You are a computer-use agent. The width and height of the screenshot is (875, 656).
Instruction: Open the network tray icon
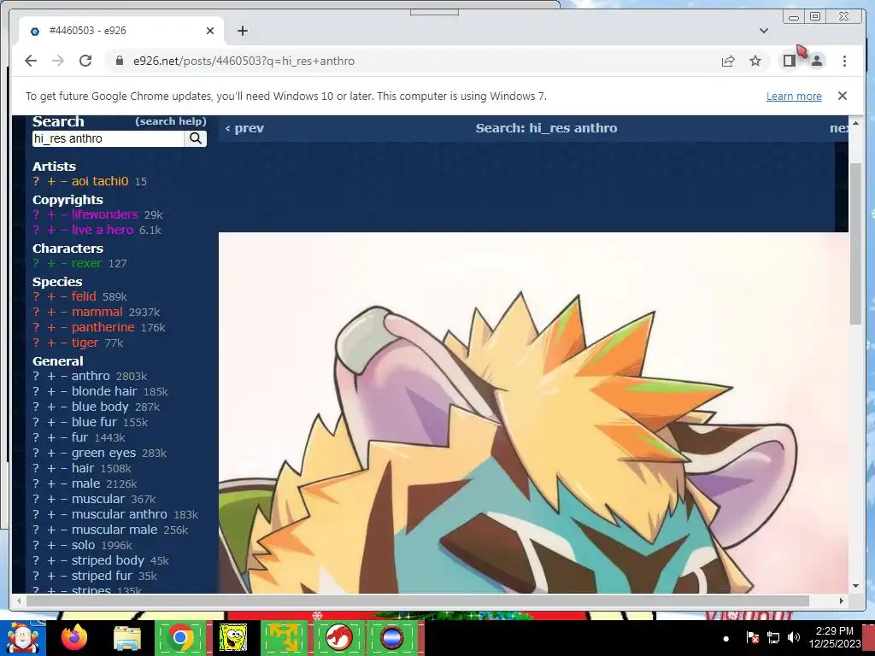pos(772,637)
